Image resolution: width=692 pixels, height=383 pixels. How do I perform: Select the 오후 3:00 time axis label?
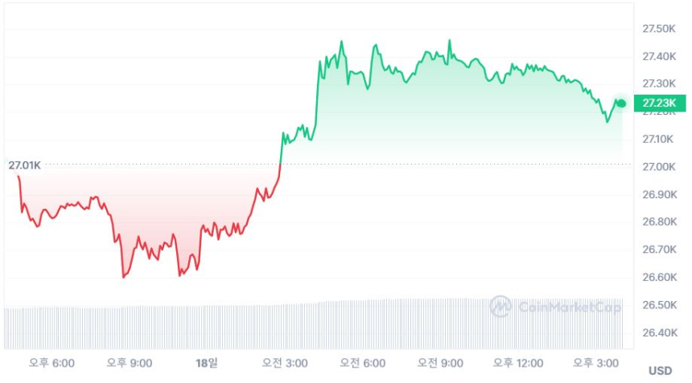tap(595, 363)
